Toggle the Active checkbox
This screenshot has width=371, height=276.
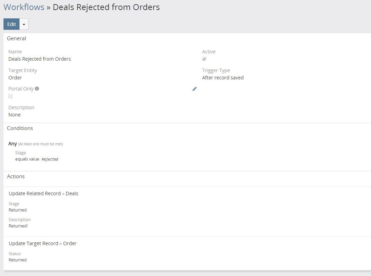point(204,59)
